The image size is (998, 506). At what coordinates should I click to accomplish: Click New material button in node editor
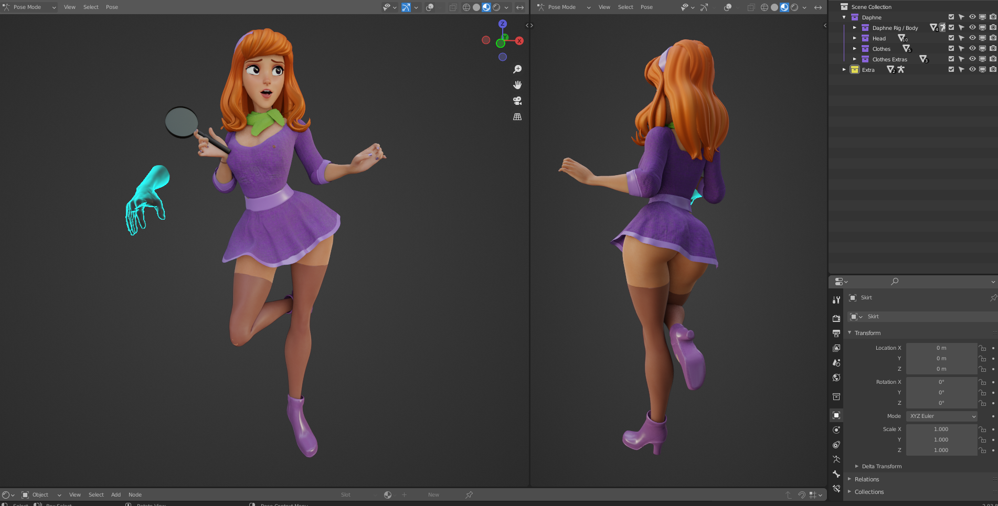tap(433, 495)
